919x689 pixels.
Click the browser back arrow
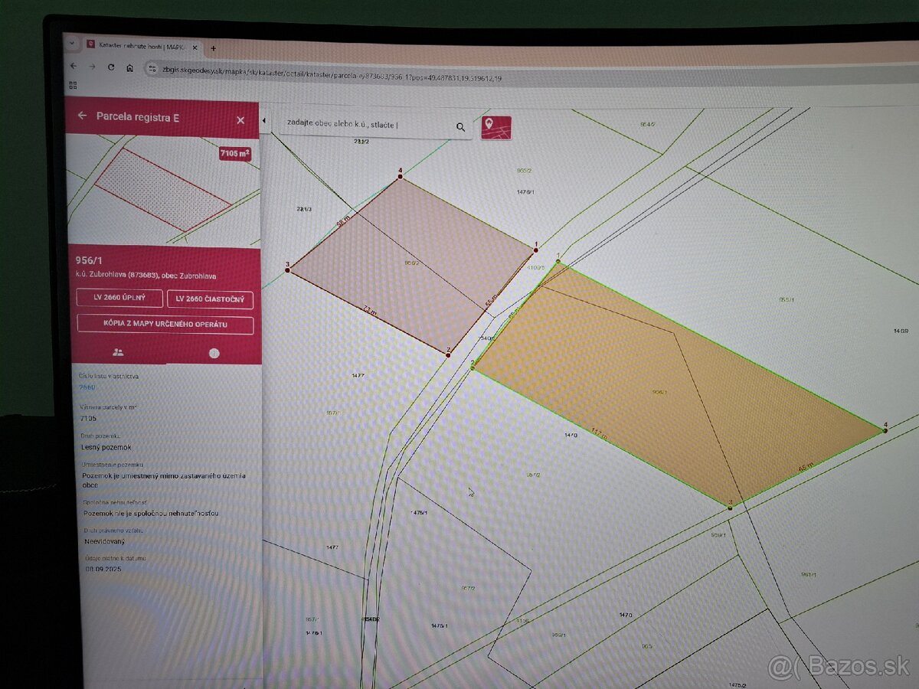pyautogui.click(x=74, y=67)
